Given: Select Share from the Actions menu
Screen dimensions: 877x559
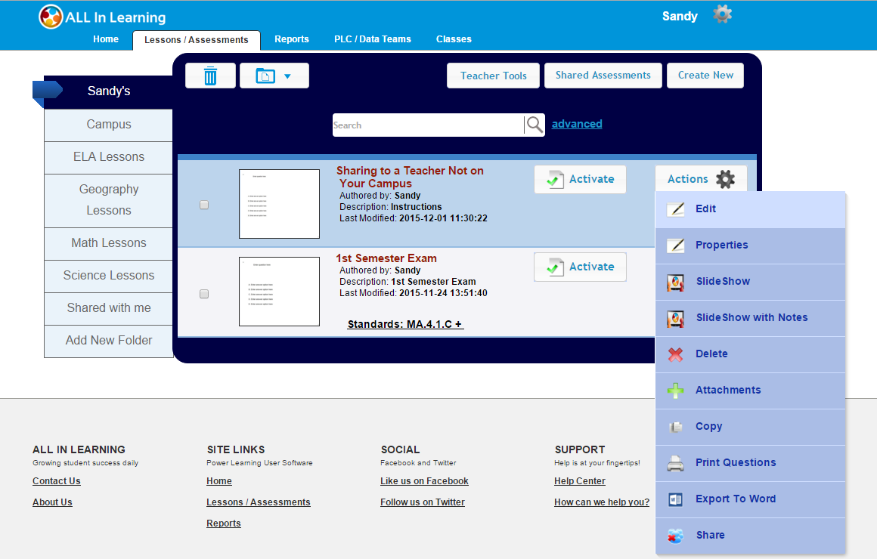Looking at the screenshot, I should tap(710, 536).
